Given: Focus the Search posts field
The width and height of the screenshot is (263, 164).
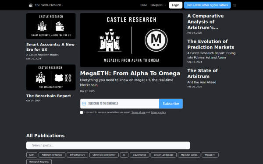Looking at the screenshot, I should tap(108, 146).
